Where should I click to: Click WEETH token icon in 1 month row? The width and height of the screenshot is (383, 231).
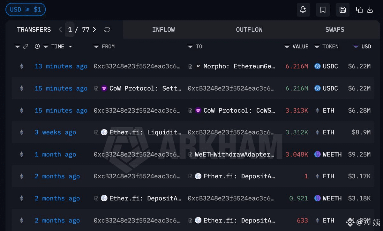tap(317, 154)
